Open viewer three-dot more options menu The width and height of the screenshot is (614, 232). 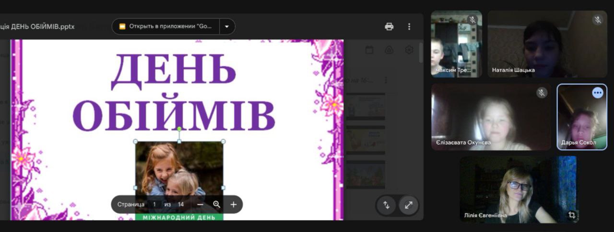point(409,27)
